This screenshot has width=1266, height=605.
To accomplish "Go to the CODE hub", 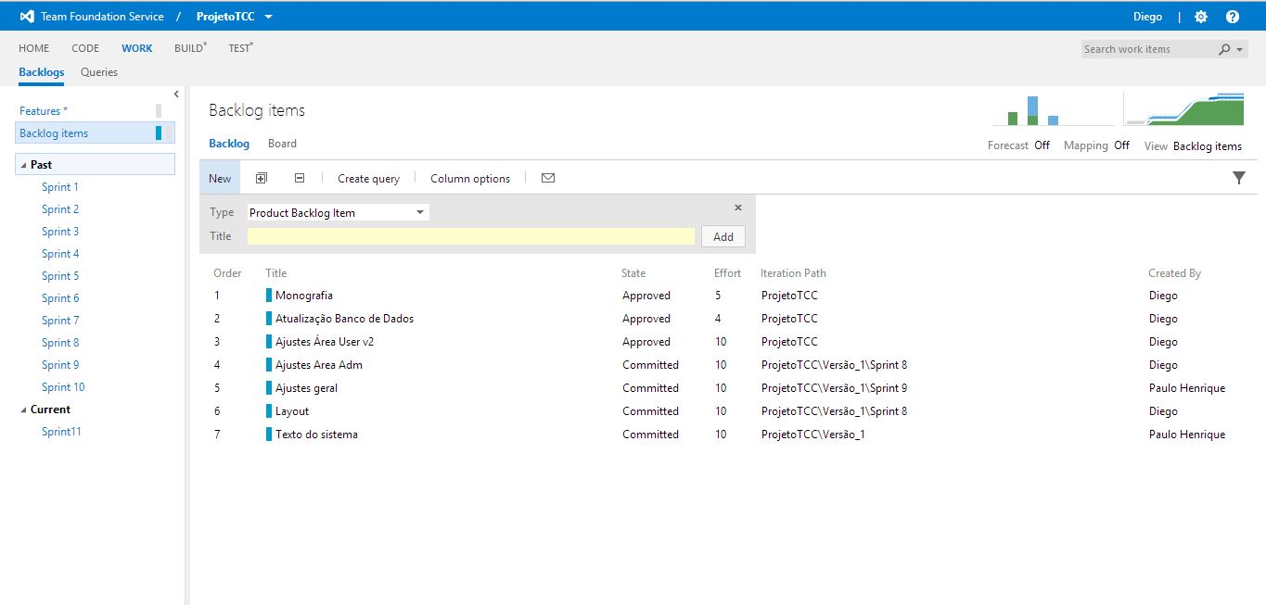I will tap(85, 48).
